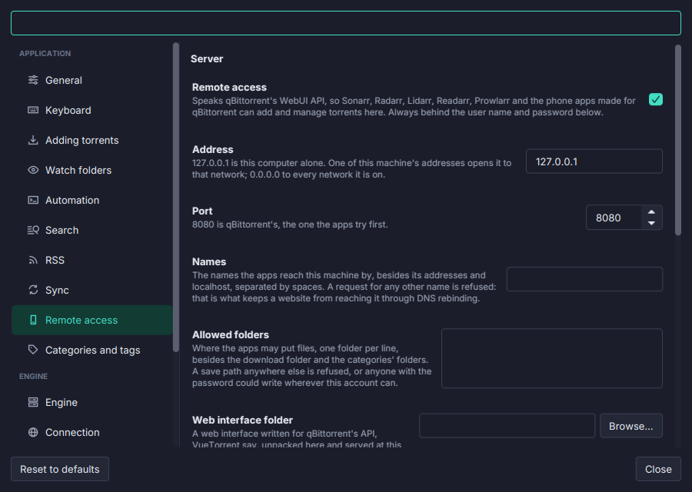Screen dimensions: 692x492
Task: Click the Allowed folders text area
Action: pyautogui.click(x=551, y=358)
